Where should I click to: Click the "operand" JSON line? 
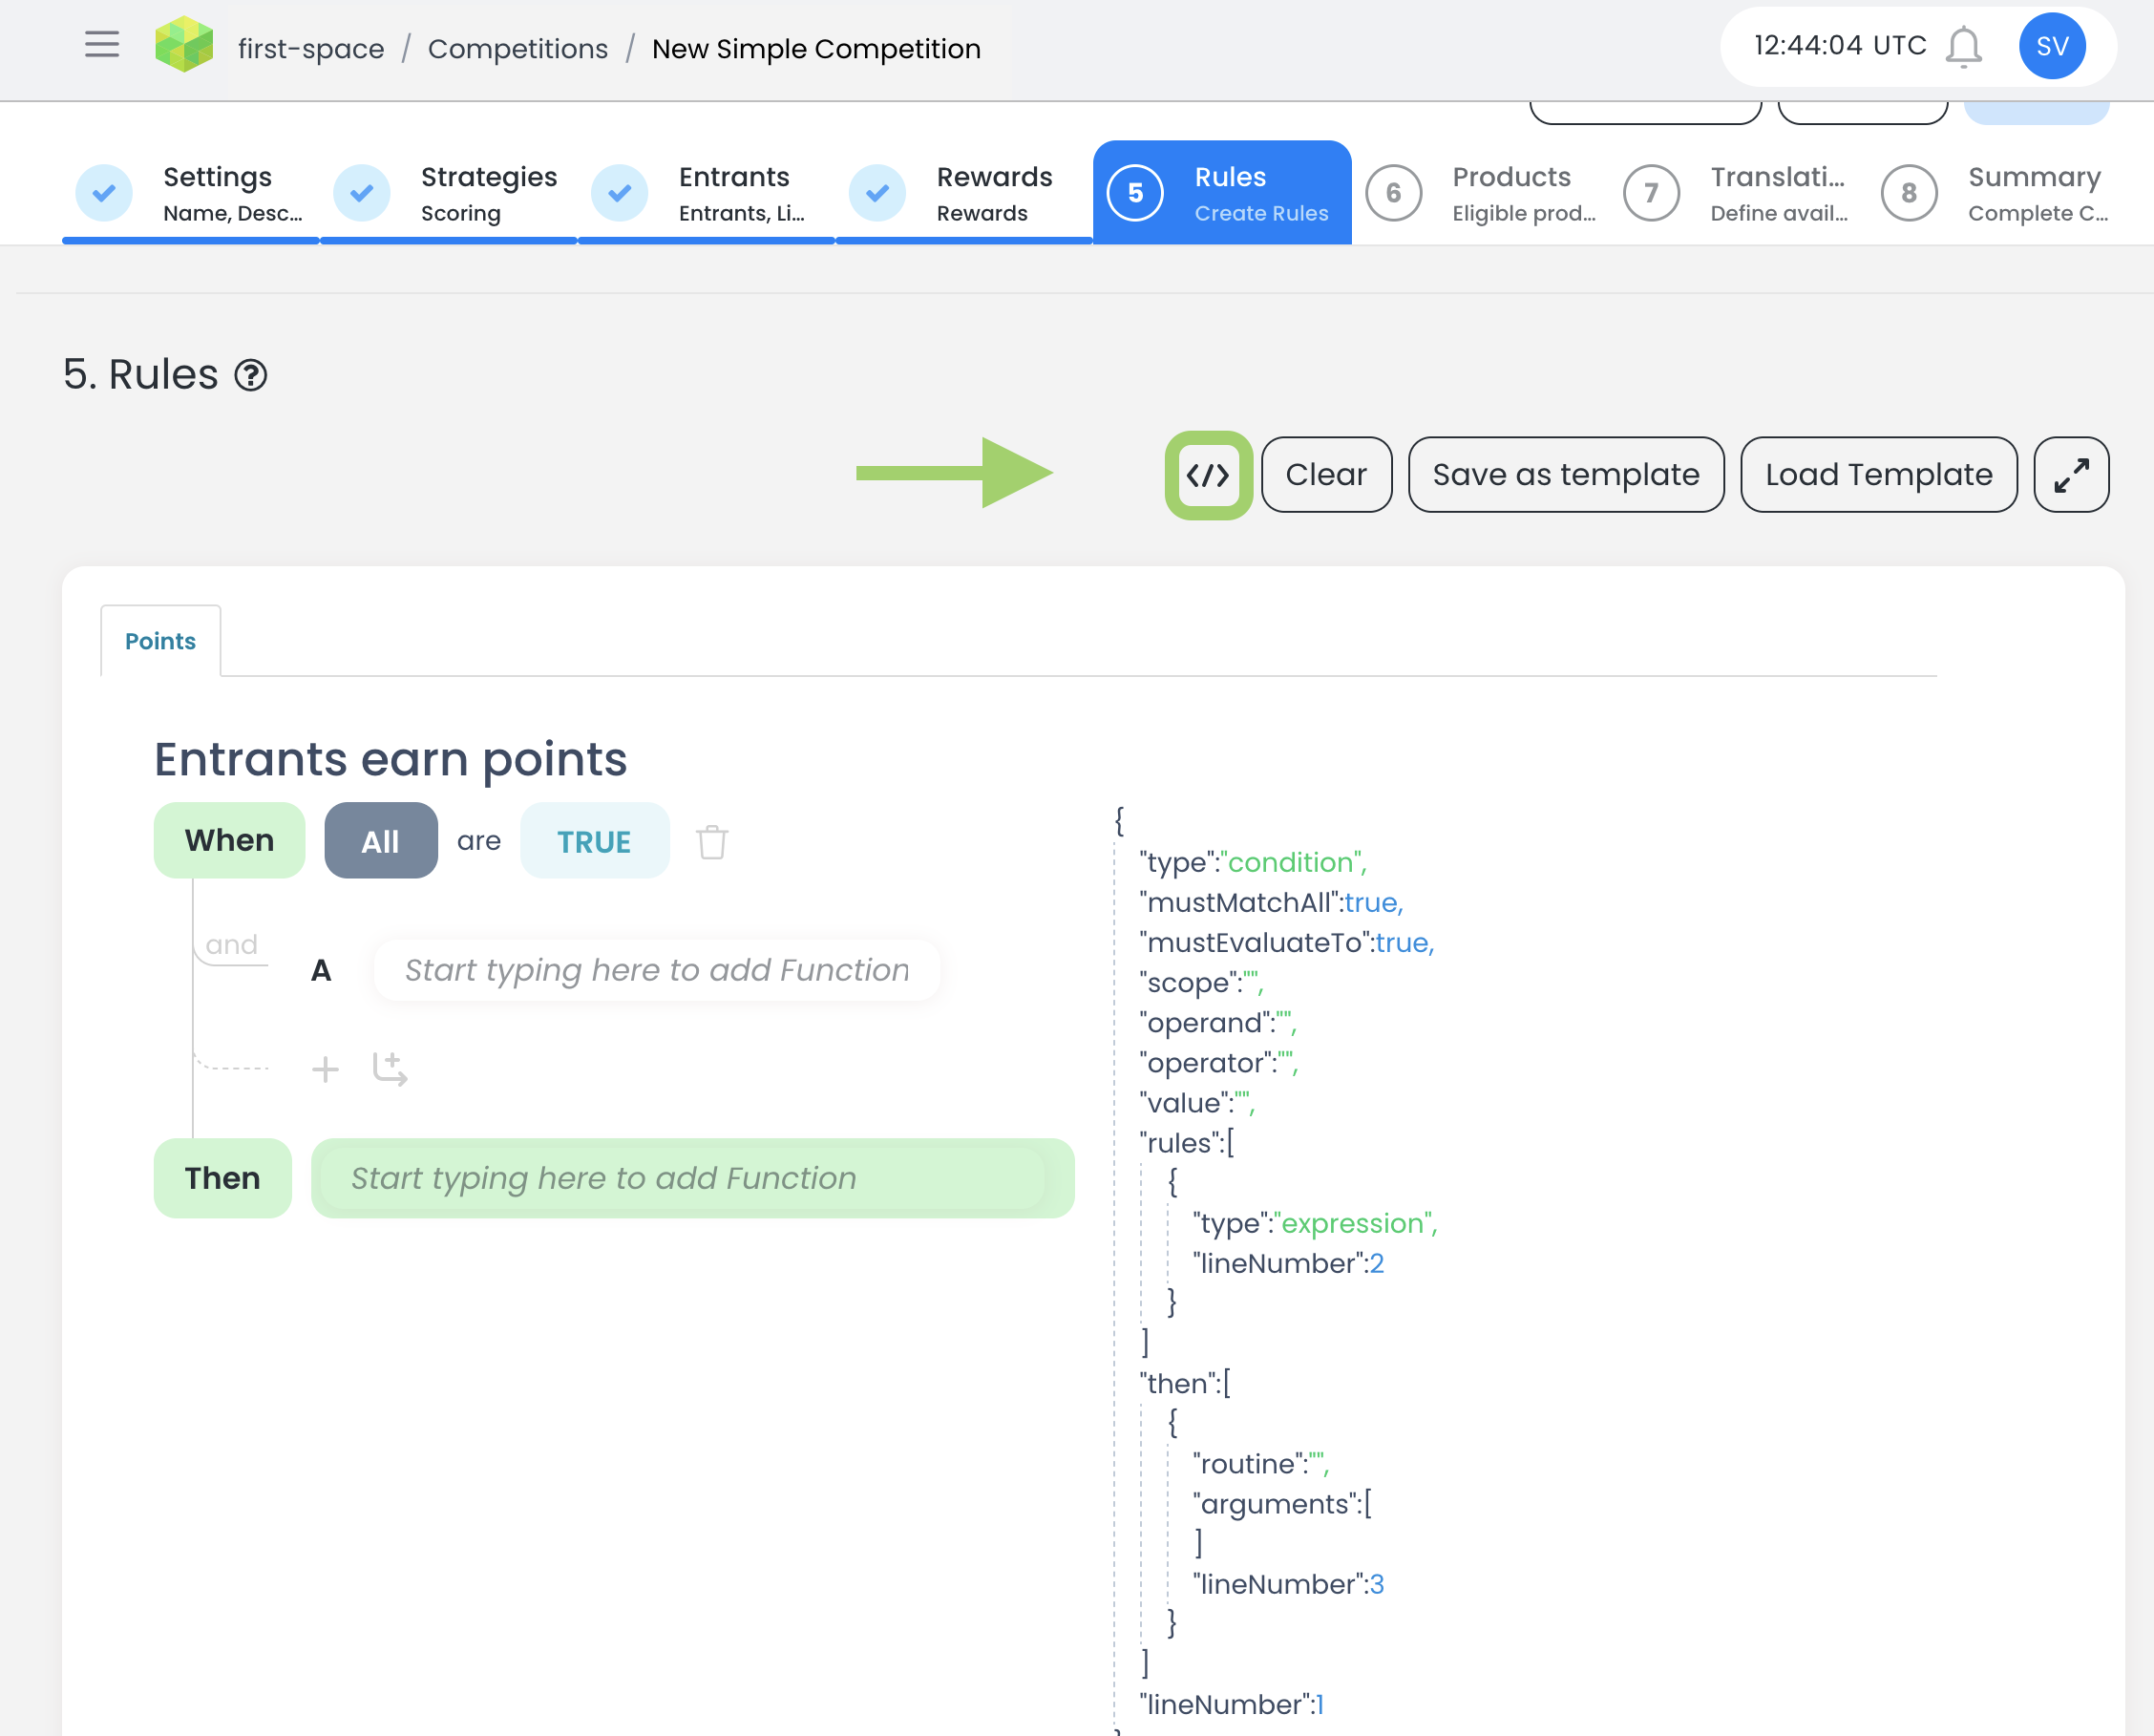(x=1218, y=1023)
